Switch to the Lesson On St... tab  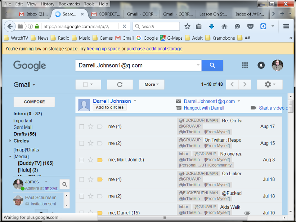tap(213, 14)
